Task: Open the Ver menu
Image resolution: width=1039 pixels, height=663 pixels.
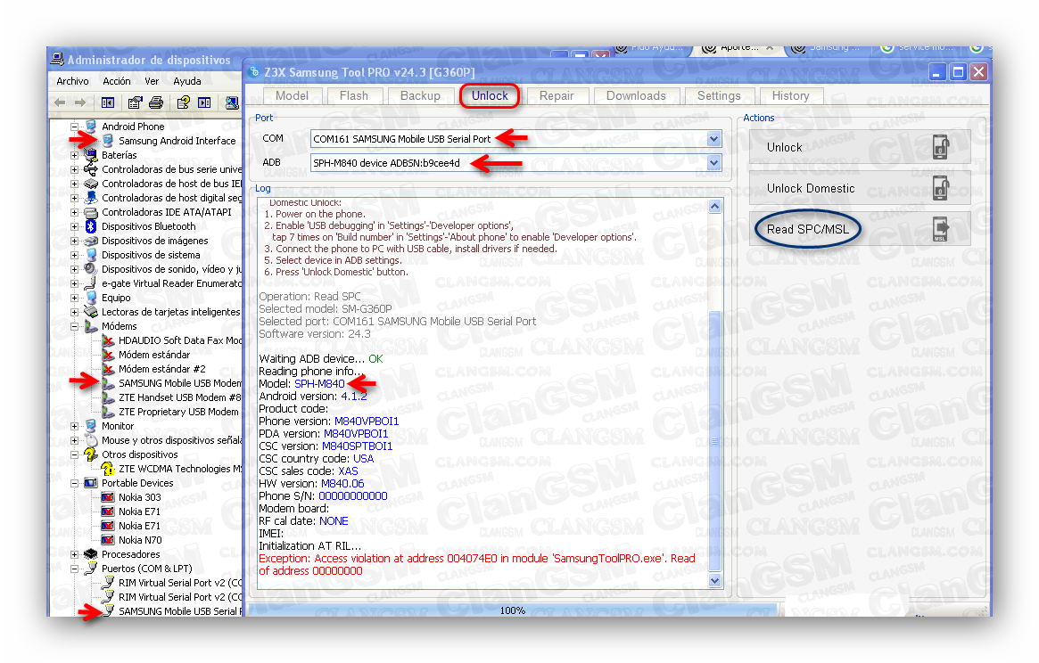Action: pos(152,81)
